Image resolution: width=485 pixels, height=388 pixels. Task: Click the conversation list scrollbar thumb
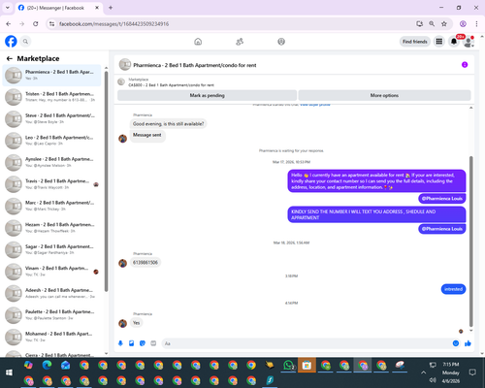(x=106, y=181)
